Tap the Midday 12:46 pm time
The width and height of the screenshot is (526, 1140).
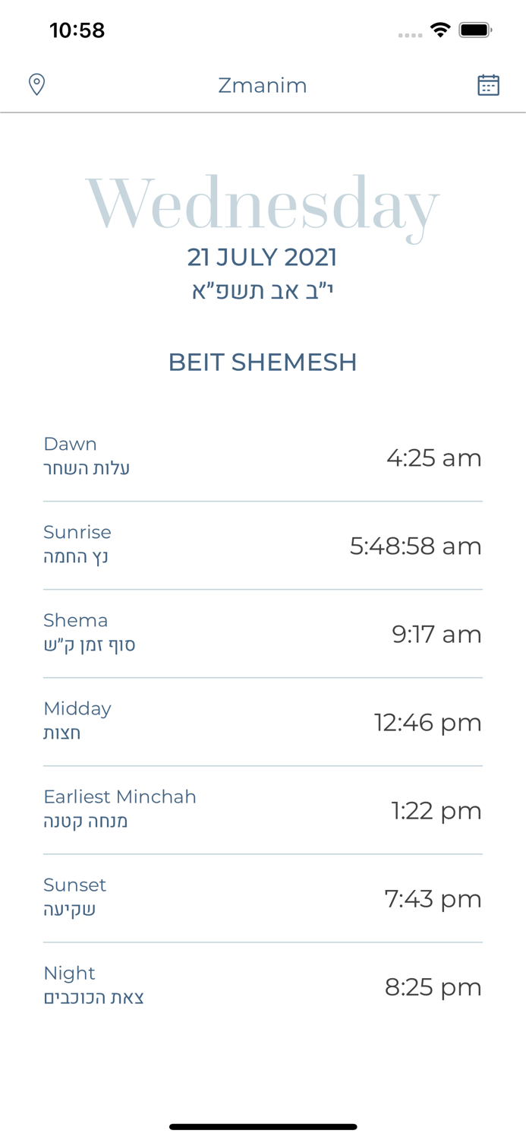coord(427,722)
